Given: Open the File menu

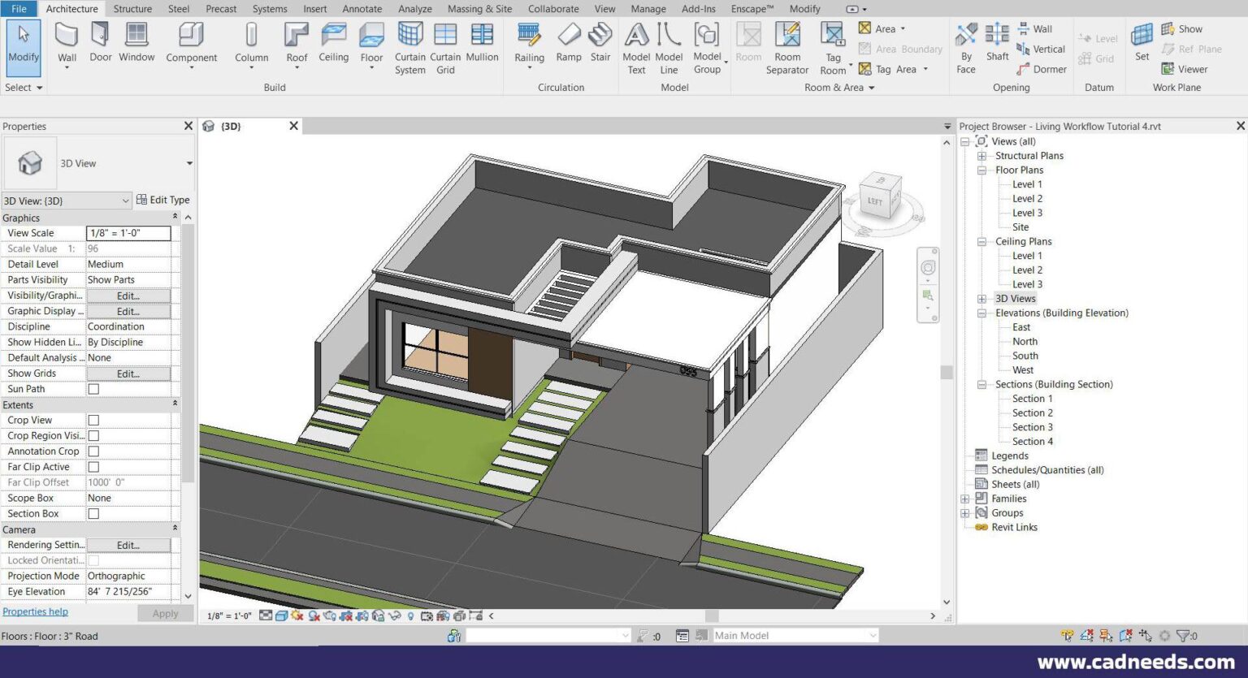Looking at the screenshot, I should tap(19, 9).
